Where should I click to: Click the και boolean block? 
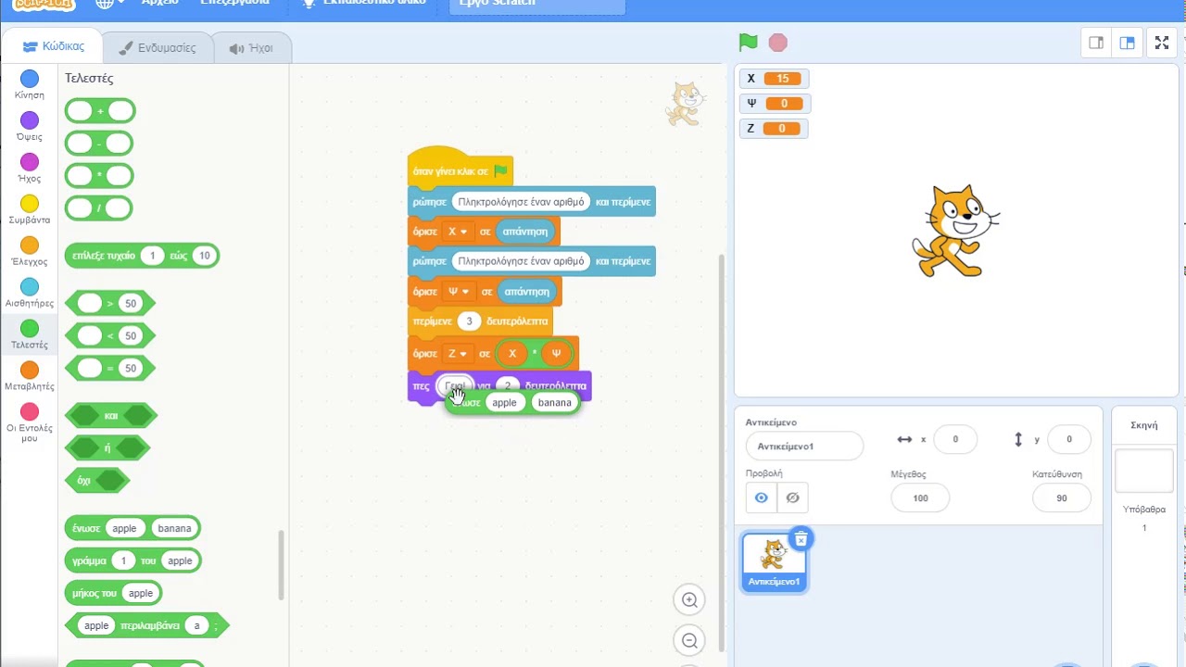[x=111, y=416]
